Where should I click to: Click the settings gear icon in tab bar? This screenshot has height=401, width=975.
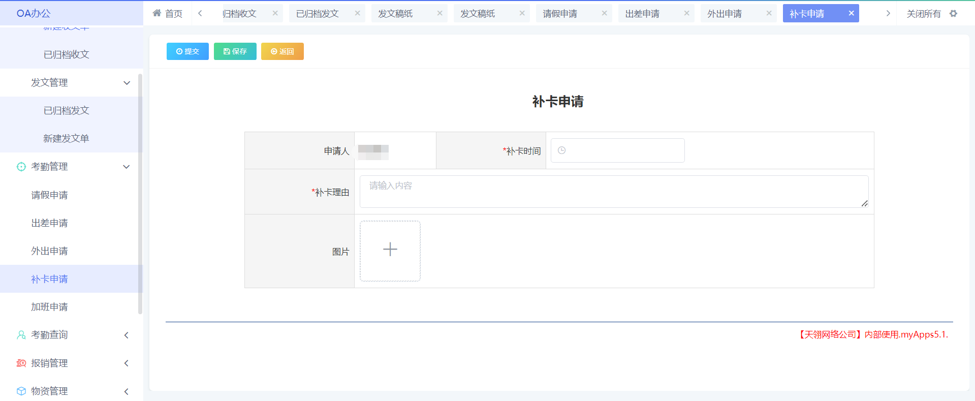[x=953, y=14]
